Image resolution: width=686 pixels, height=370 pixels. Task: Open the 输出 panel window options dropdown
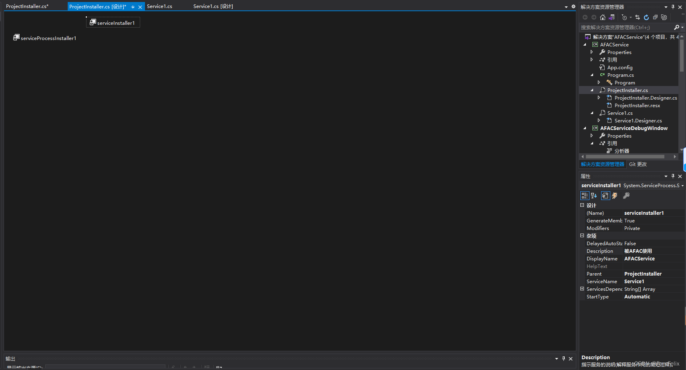pyautogui.click(x=557, y=358)
